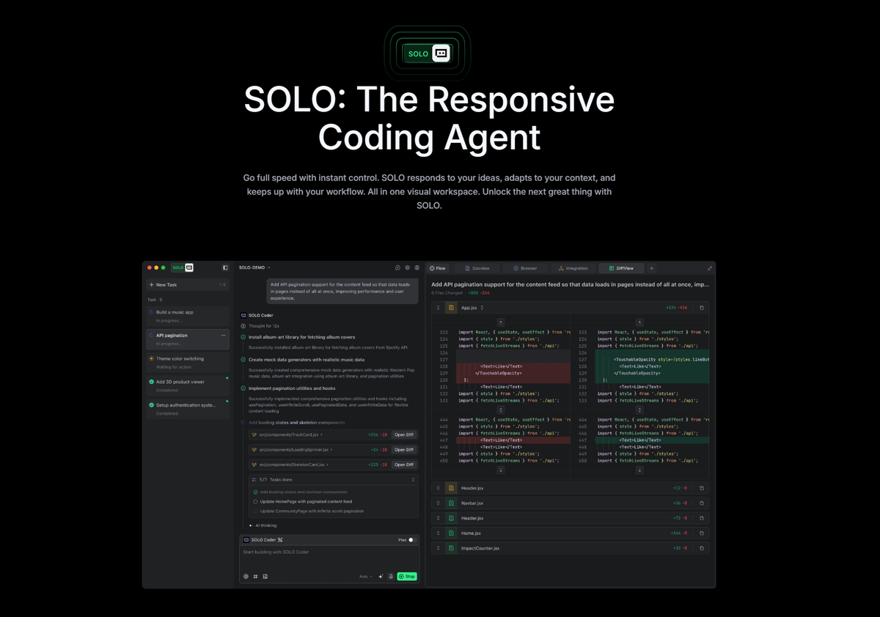The height and width of the screenshot is (617, 880).
Task: Click the SOLO logo in the app title bar
Action: point(183,267)
